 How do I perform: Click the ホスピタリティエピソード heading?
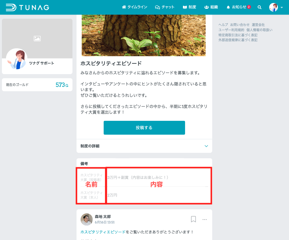[111, 64]
